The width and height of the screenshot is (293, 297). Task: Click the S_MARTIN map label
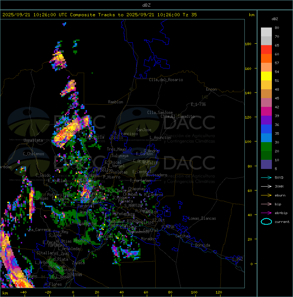click(133, 206)
